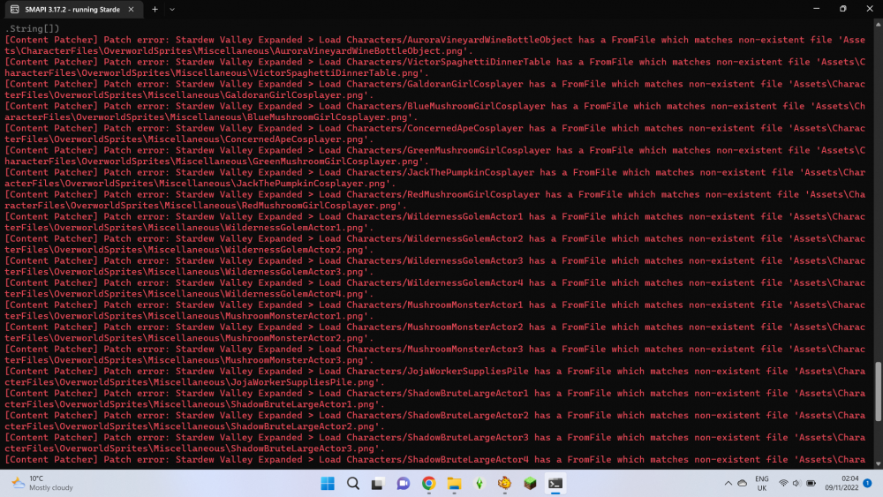
Task: Open the Windows Start menu
Action: coord(328,483)
